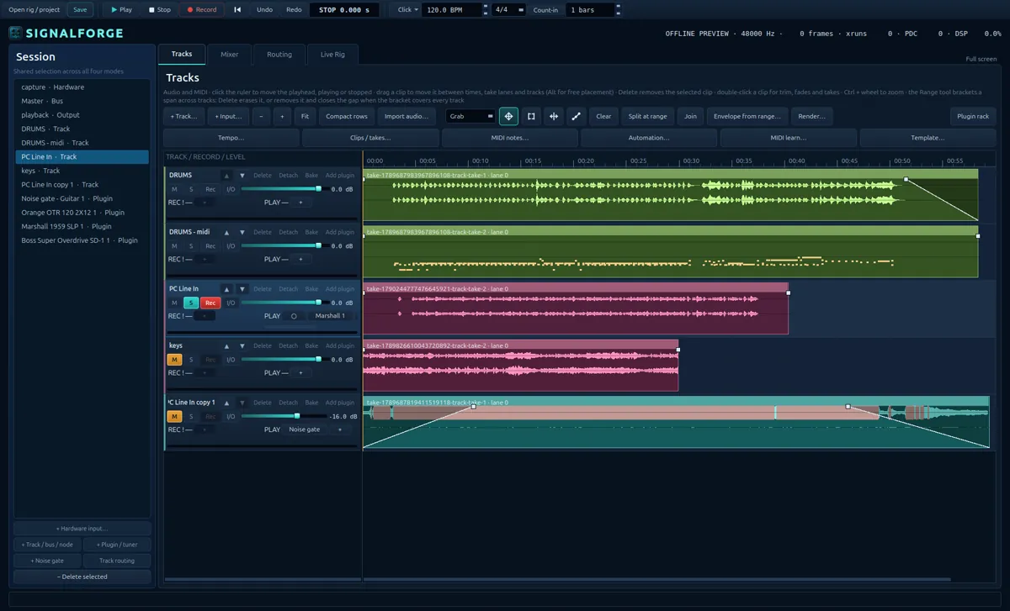Click the circle bypass icon before Marshall 1

(294, 316)
